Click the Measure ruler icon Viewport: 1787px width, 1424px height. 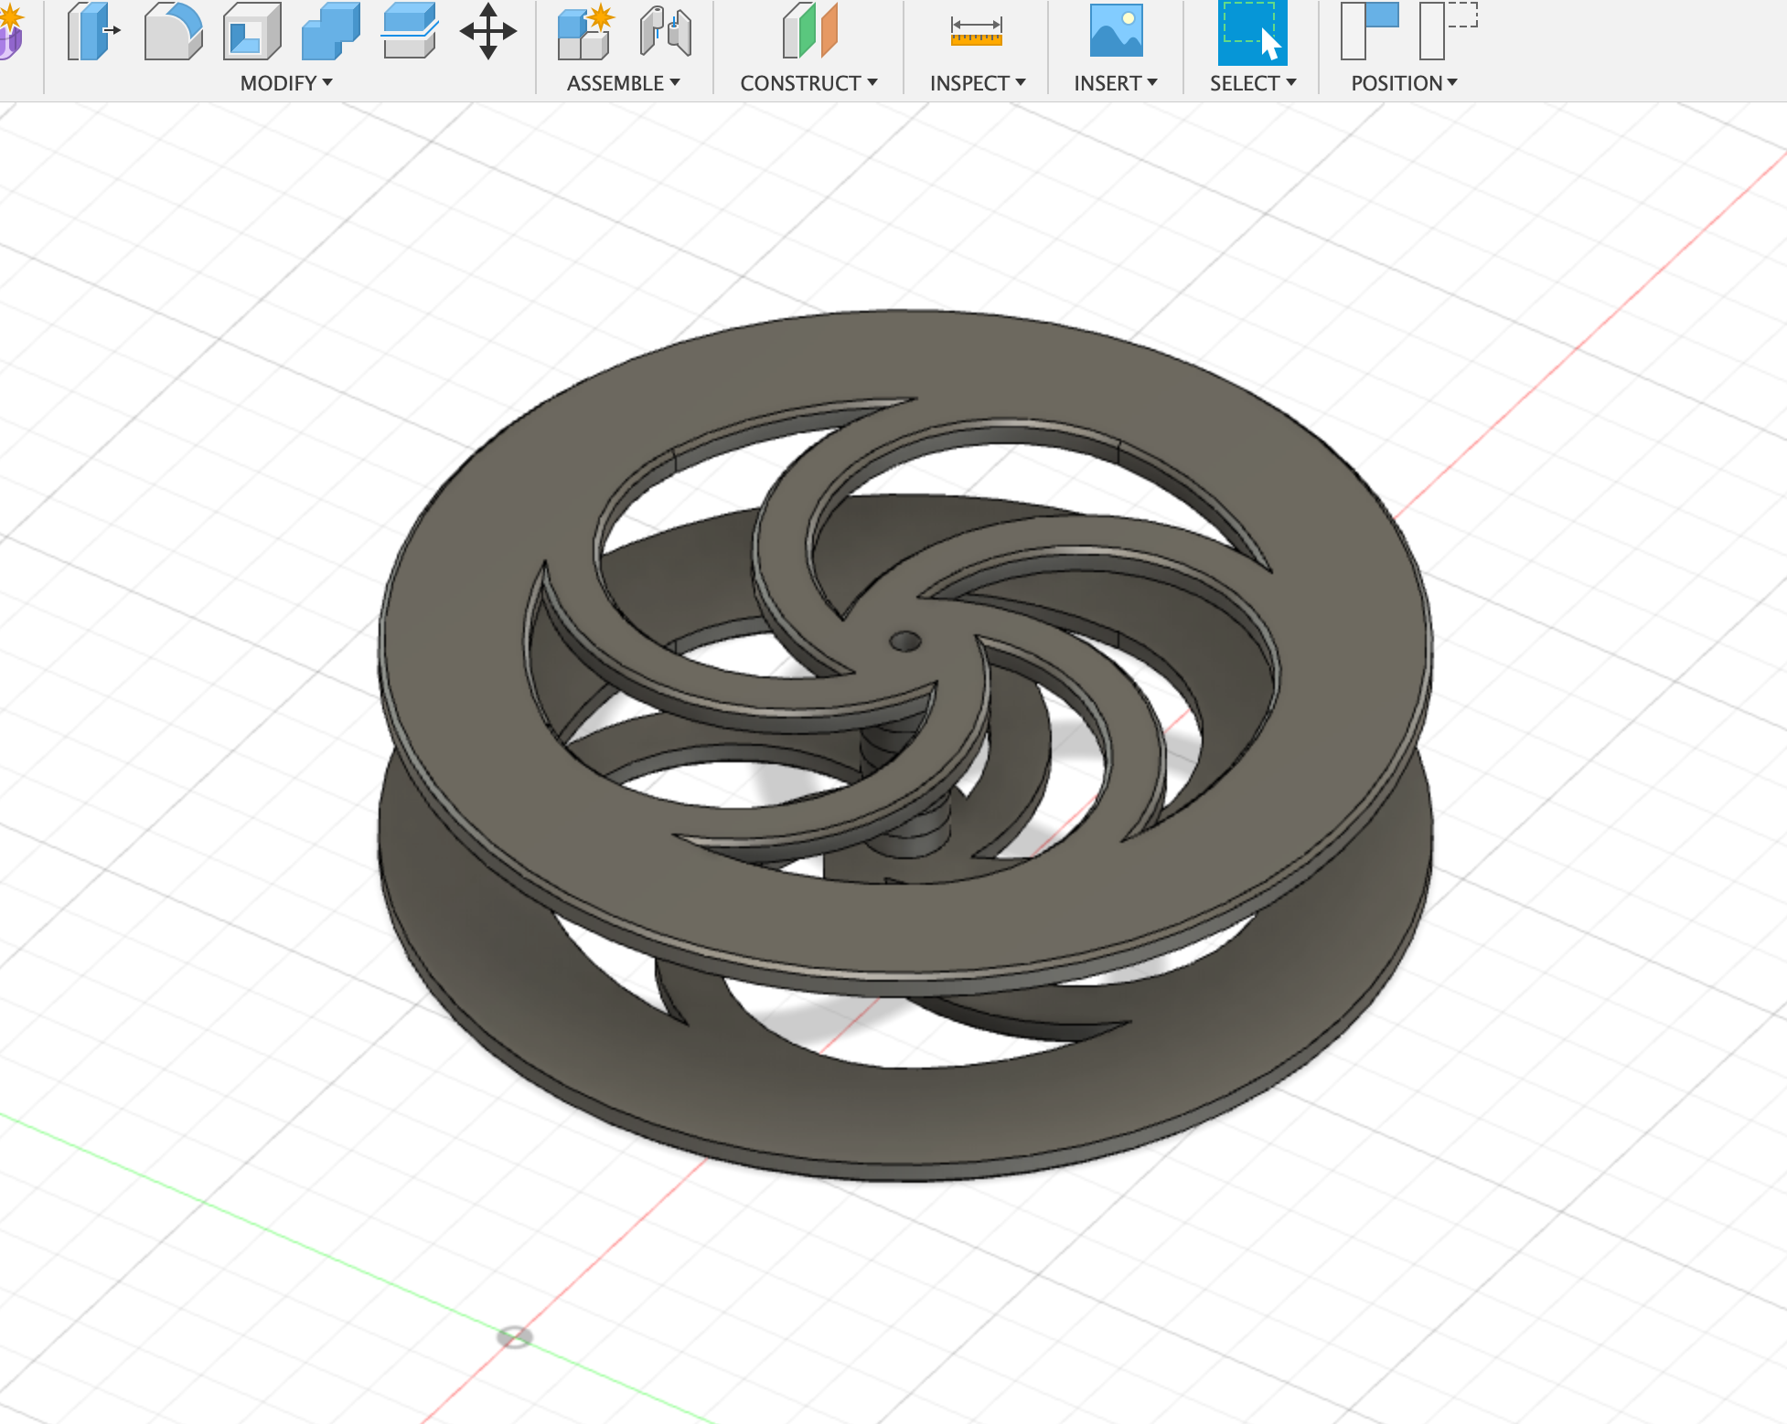pyautogui.click(x=977, y=31)
